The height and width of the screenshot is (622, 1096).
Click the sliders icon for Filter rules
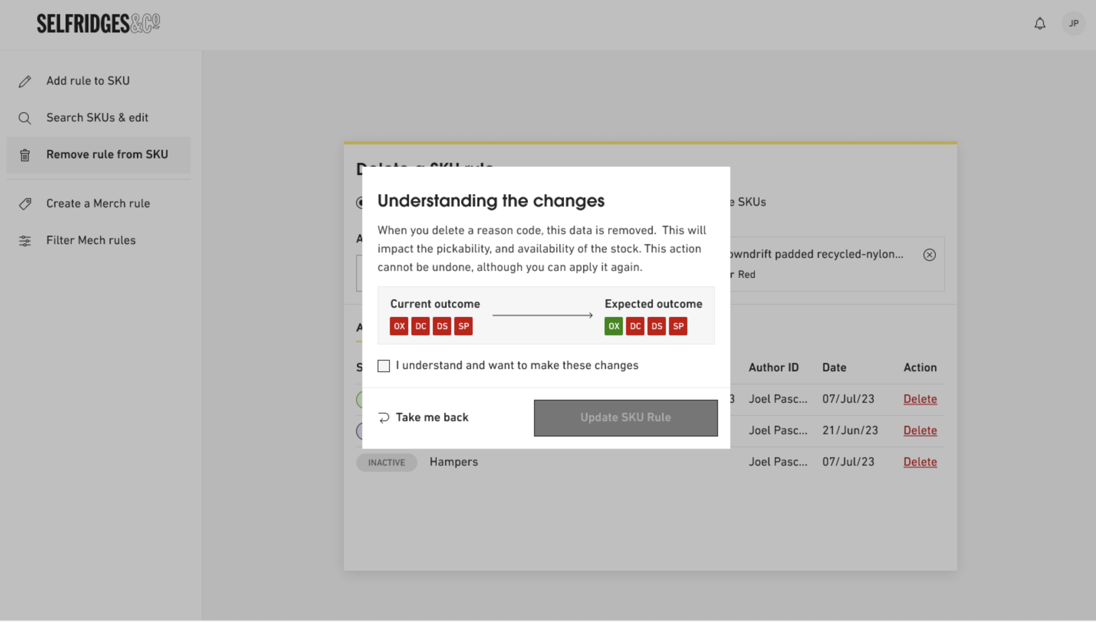tap(25, 241)
